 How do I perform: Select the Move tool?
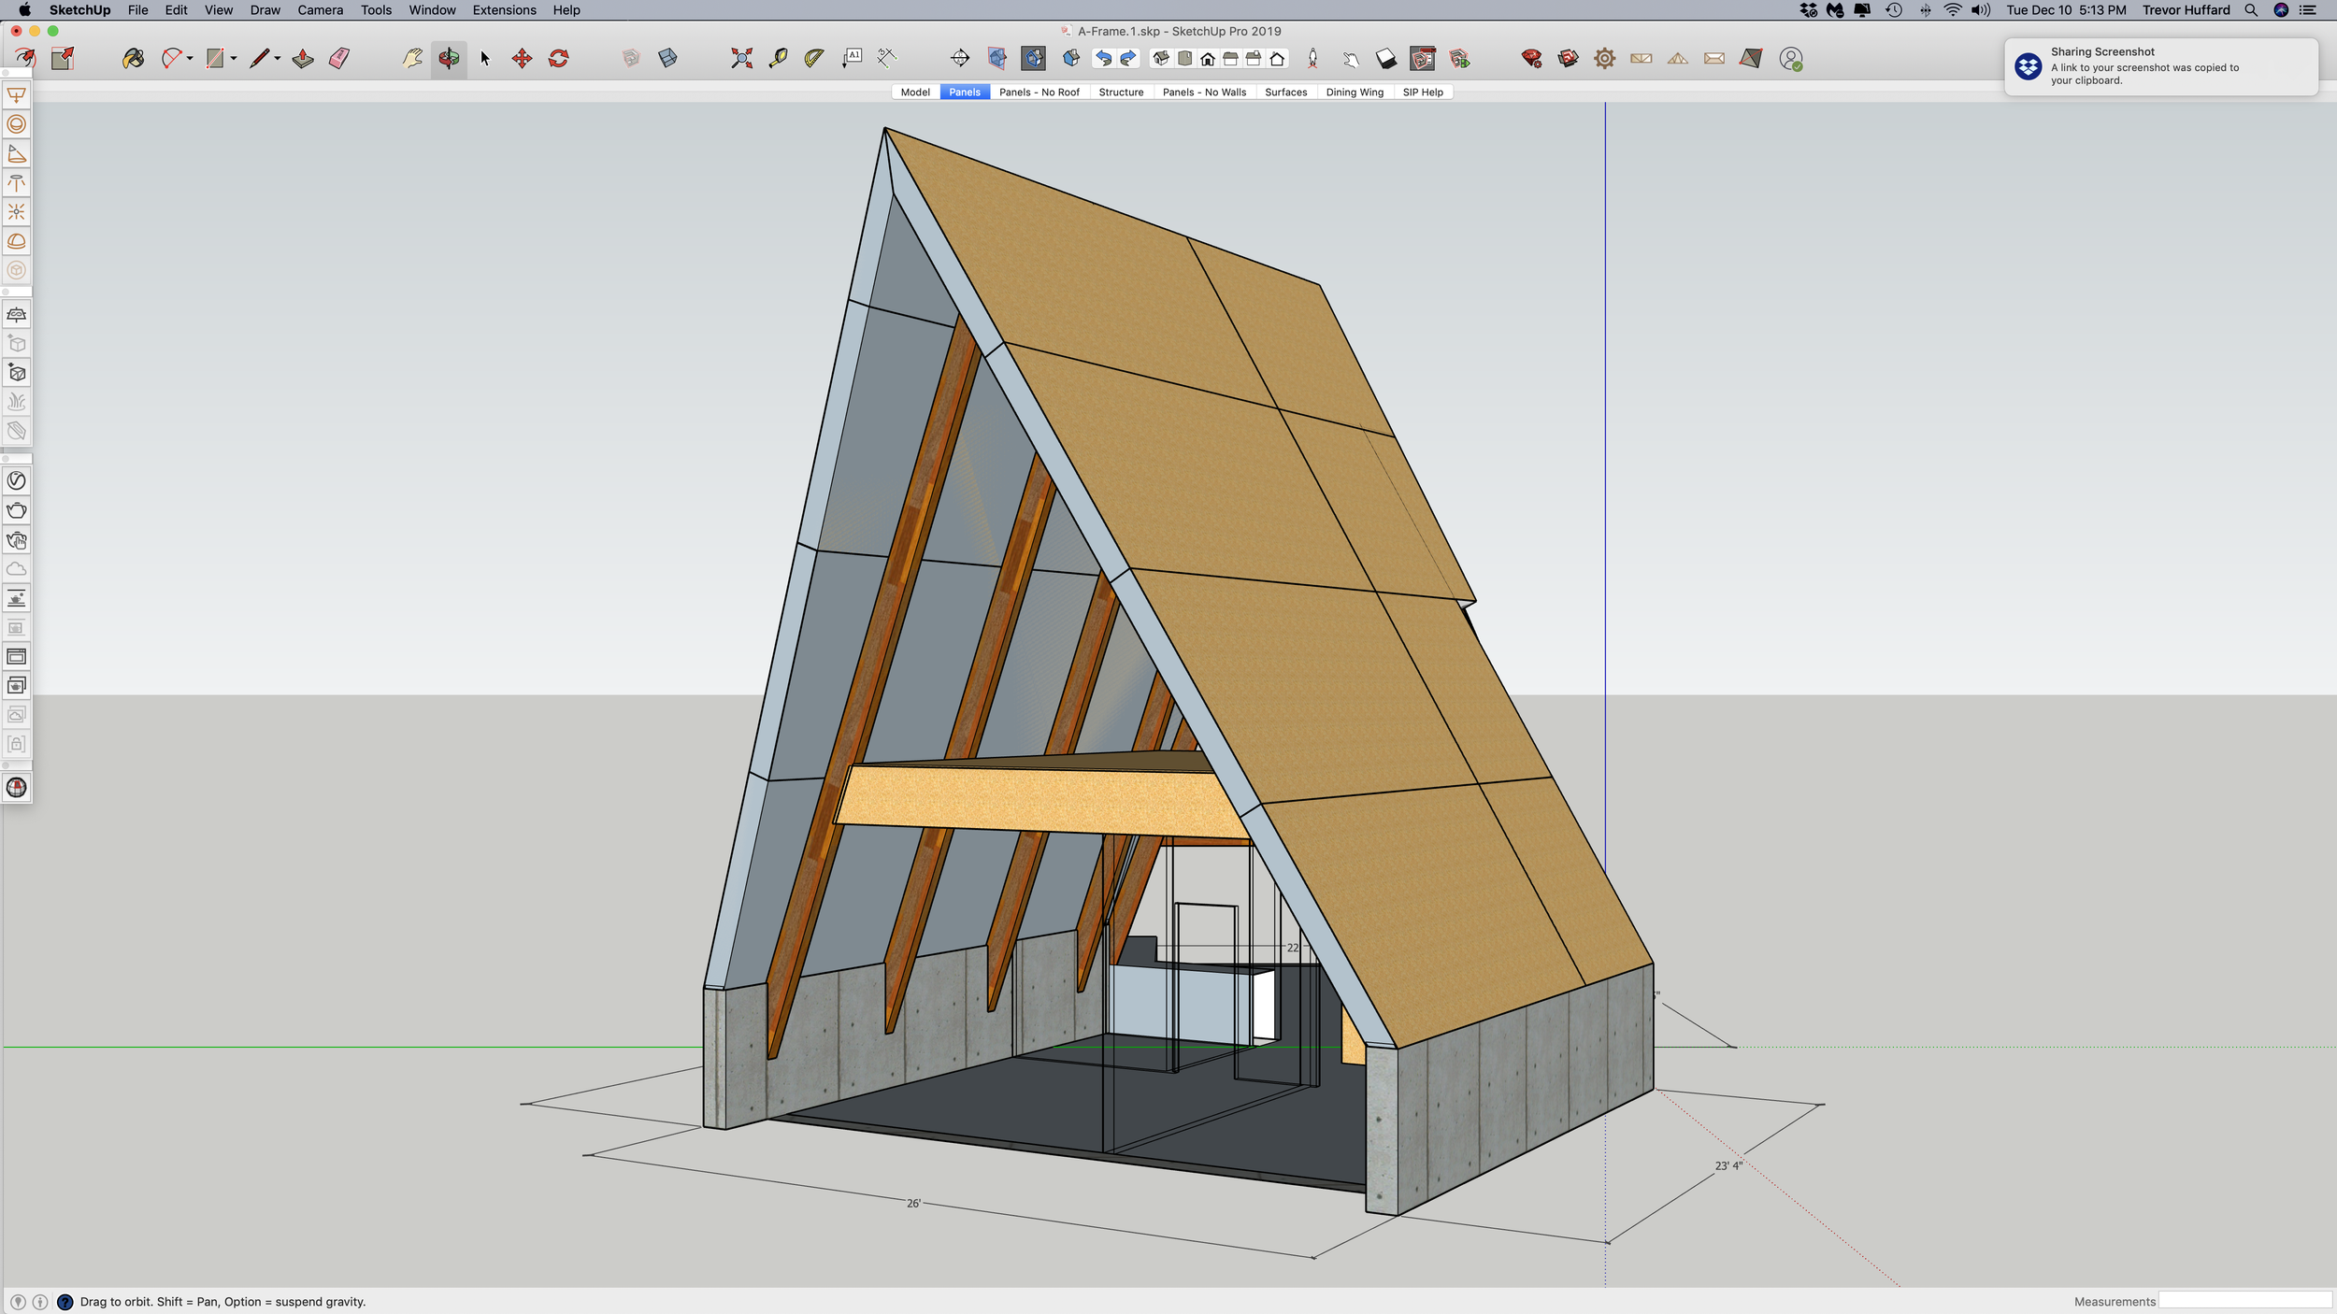click(x=522, y=59)
